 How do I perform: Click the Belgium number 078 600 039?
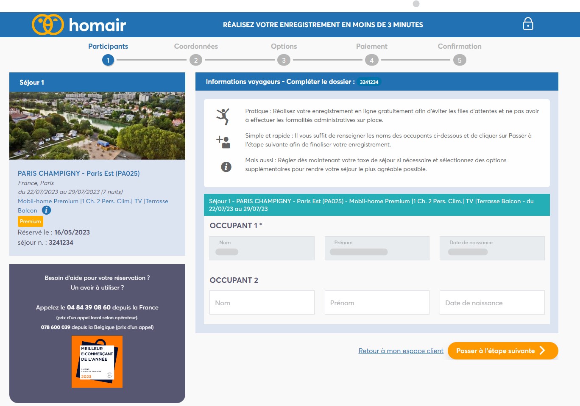pos(56,327)
